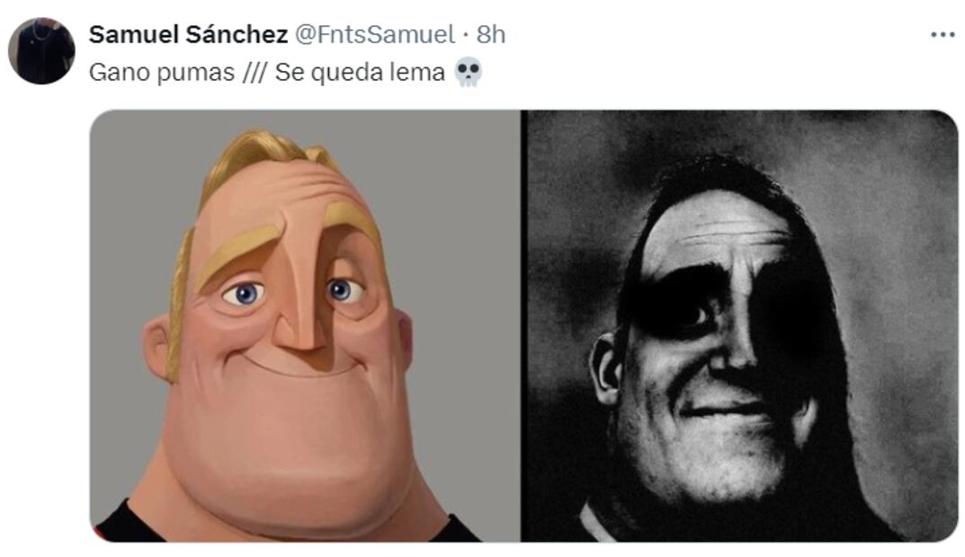
Task: Open Samuel Sánchez's profile via display name
Action: point(188,35)
